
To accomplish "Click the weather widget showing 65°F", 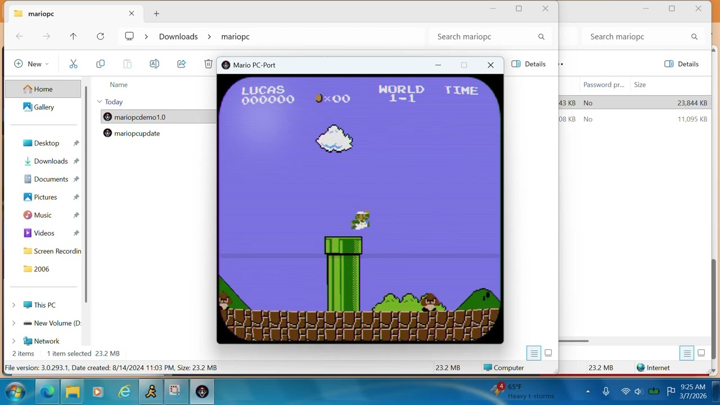I will (x=523, y=391).
